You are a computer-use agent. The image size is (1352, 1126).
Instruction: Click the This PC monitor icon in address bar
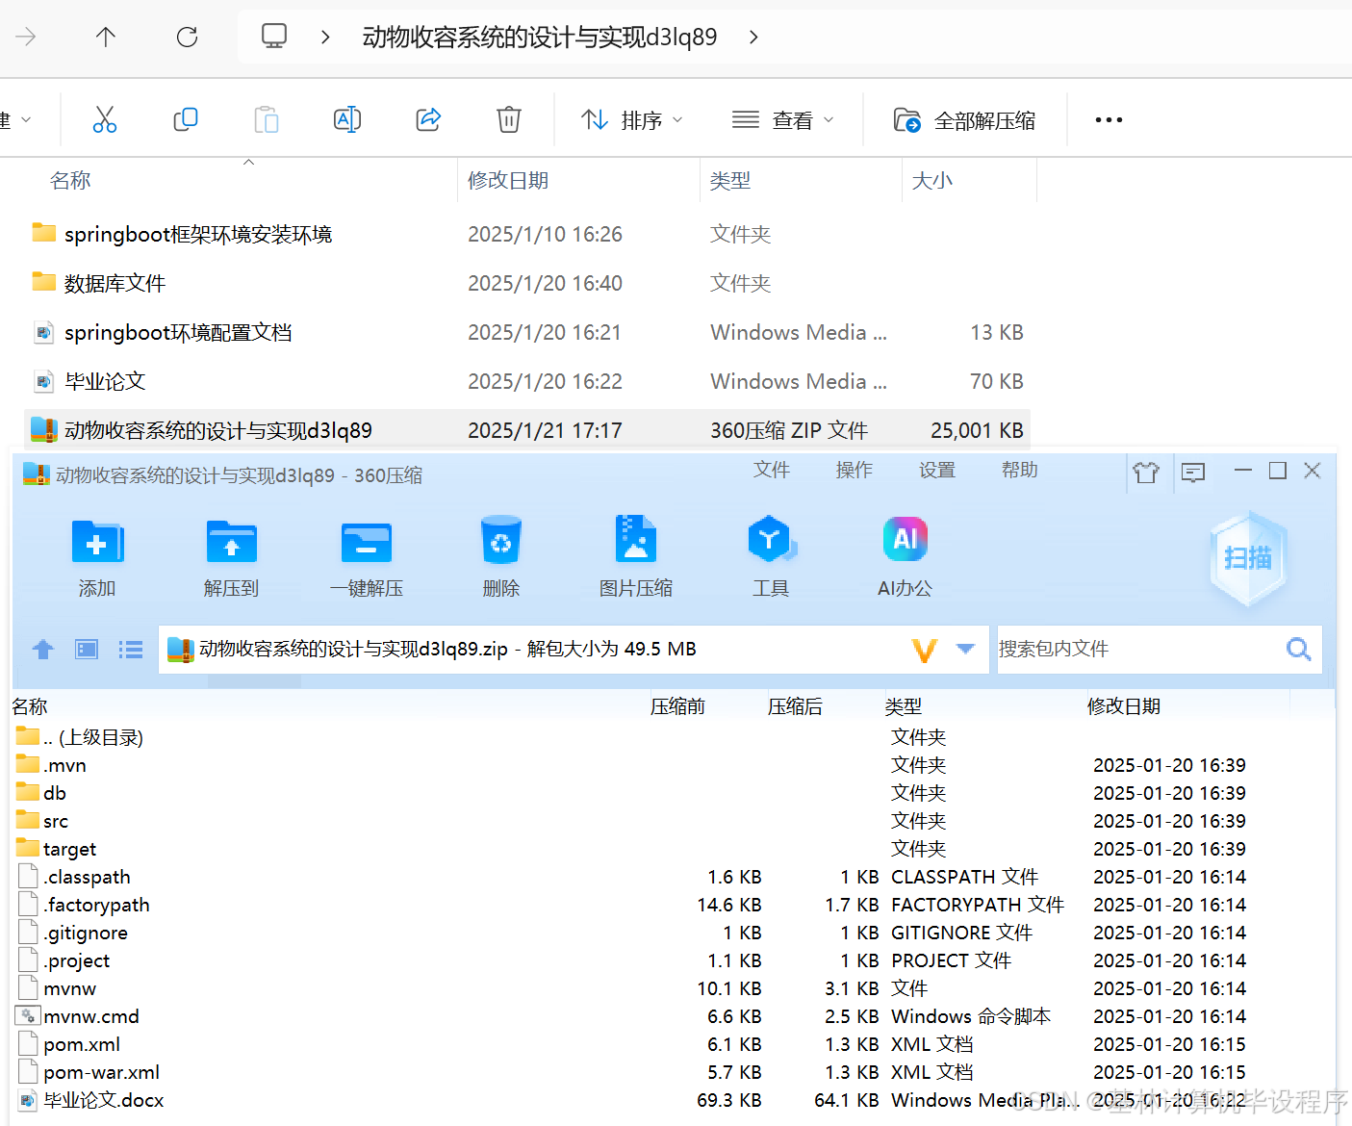click(x=274, y=37)
